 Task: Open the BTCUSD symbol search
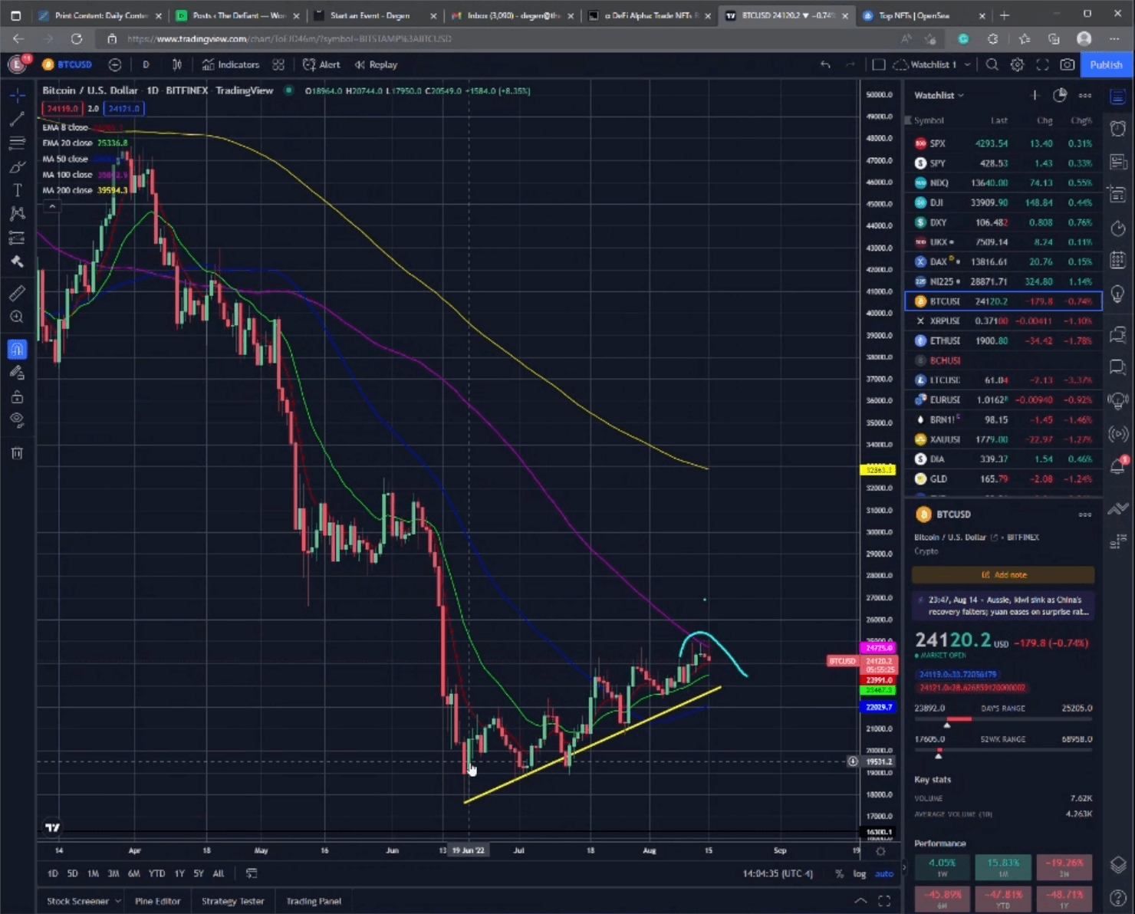pyautogui.click(x=67, y=64)
